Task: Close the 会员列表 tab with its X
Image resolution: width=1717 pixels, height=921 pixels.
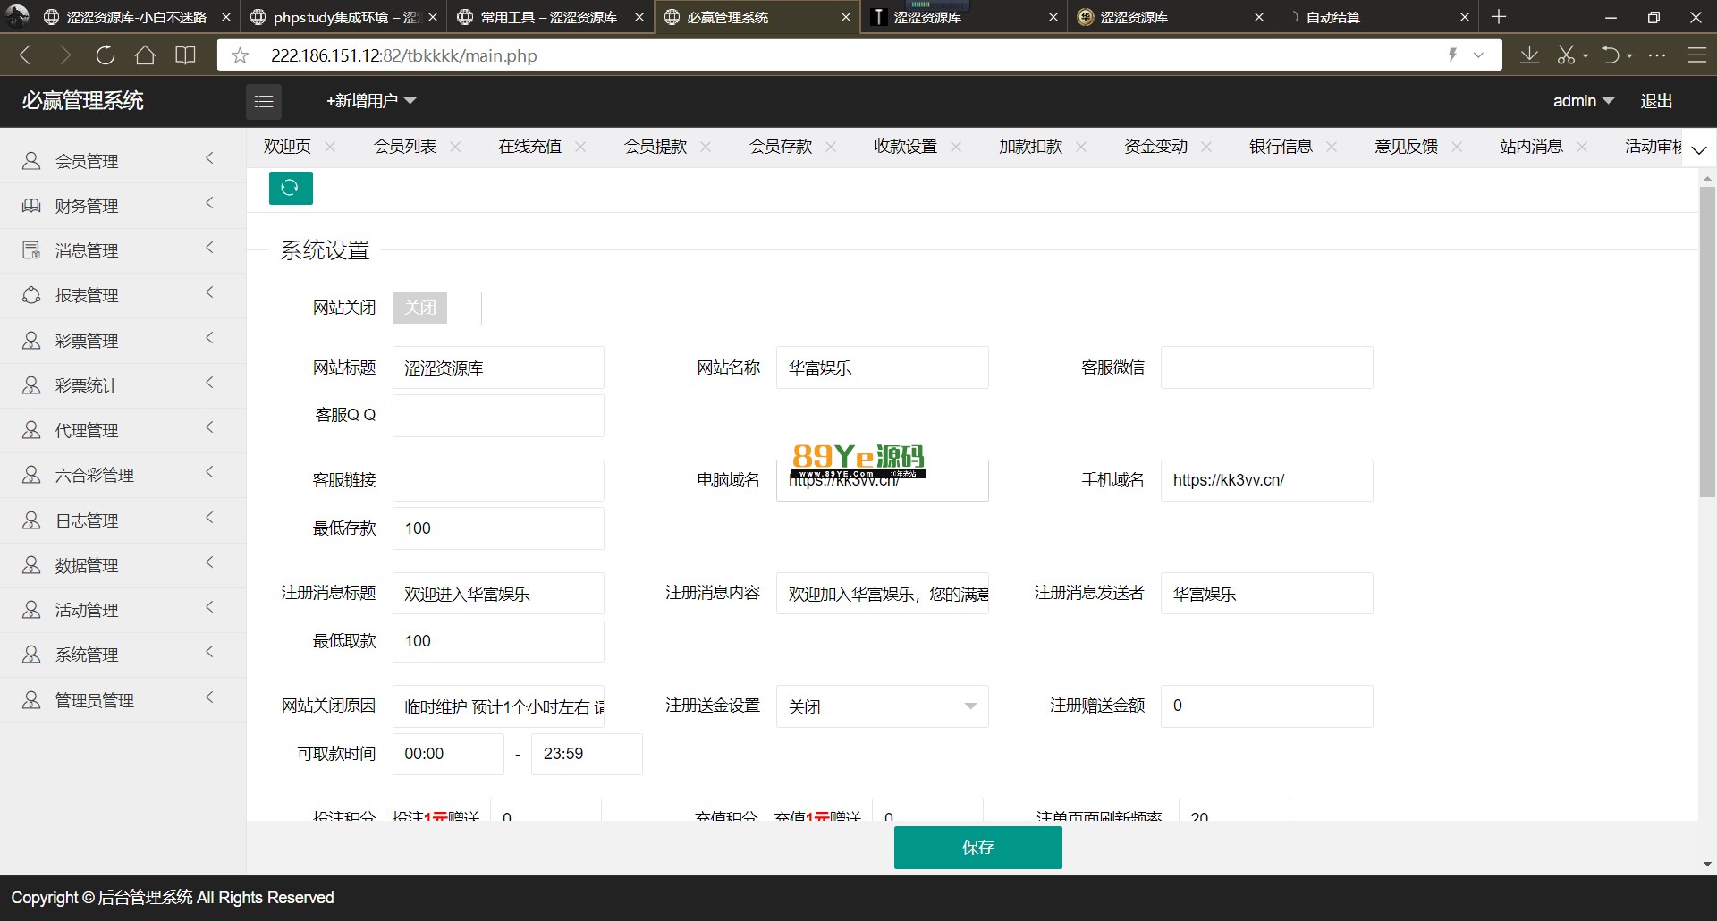Action: 455,147
